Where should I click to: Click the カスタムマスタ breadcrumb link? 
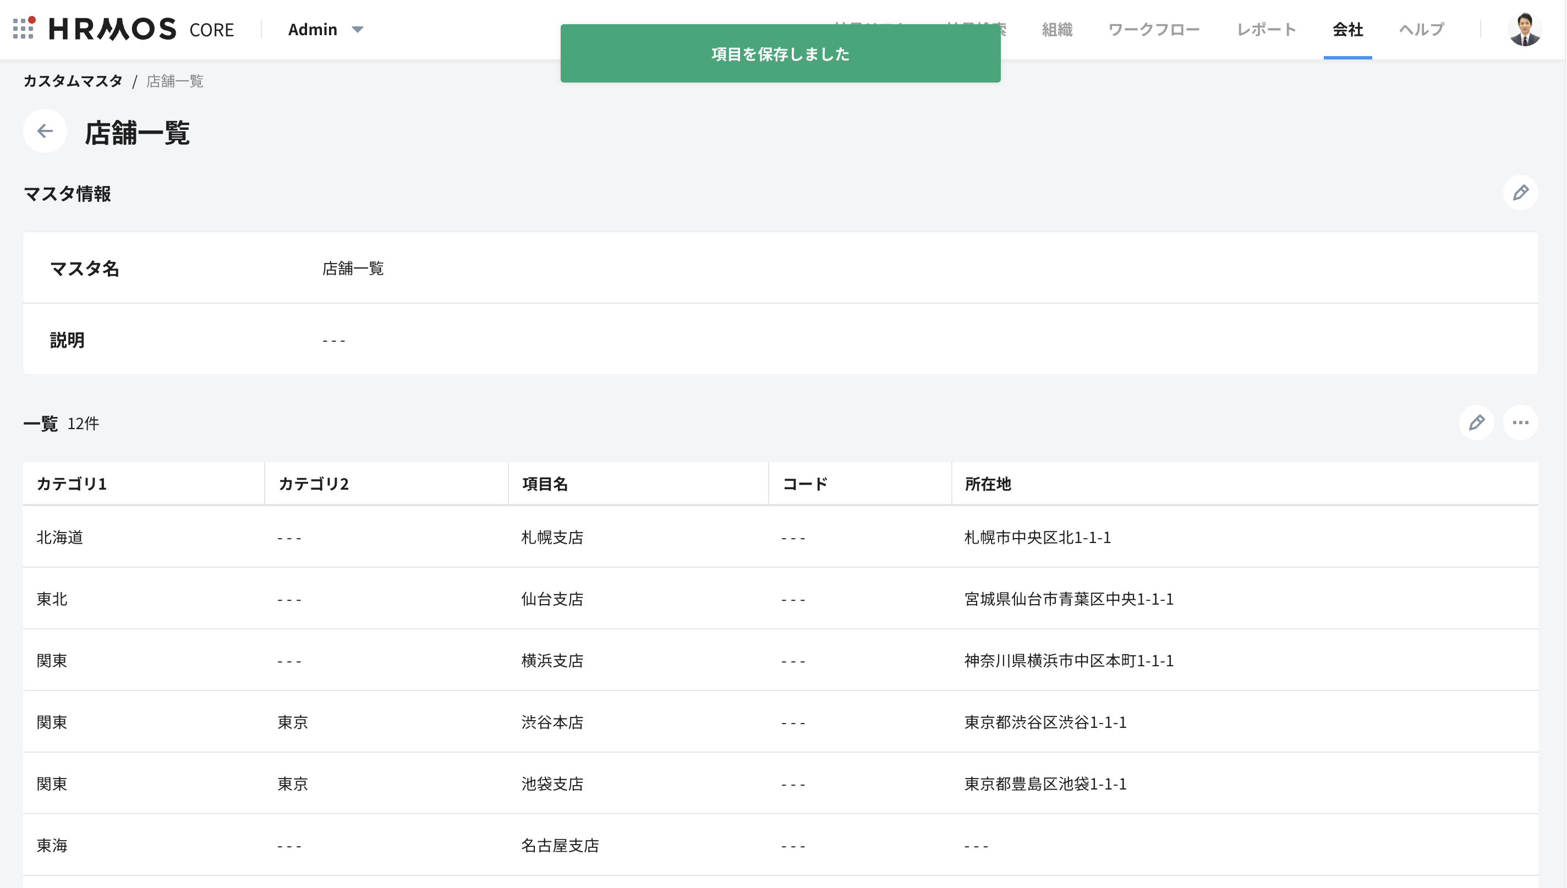[73, 81]
